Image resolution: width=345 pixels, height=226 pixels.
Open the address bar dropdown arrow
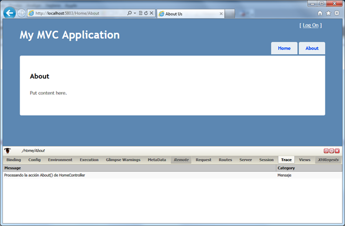tap(135, 13)
